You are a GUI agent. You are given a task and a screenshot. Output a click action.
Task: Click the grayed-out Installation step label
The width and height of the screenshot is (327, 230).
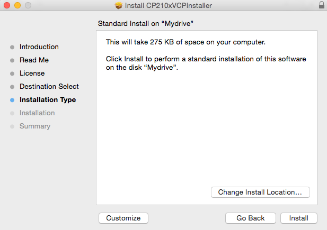[x=37, y=113]
